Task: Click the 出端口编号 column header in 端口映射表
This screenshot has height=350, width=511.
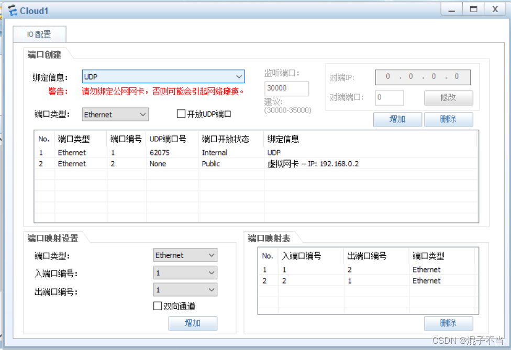Action: pyautogui.click(x=376, y=256)
